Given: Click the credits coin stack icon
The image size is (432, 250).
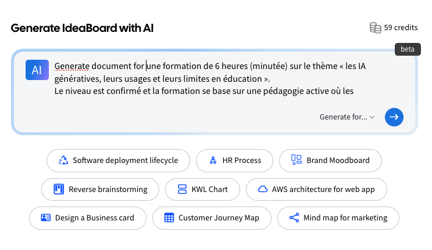Looking at the screenshot, I should [376, 28].
